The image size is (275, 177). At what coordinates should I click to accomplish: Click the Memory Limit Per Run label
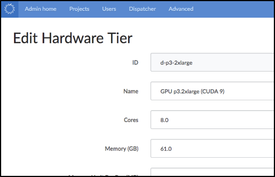coord(104,175)
